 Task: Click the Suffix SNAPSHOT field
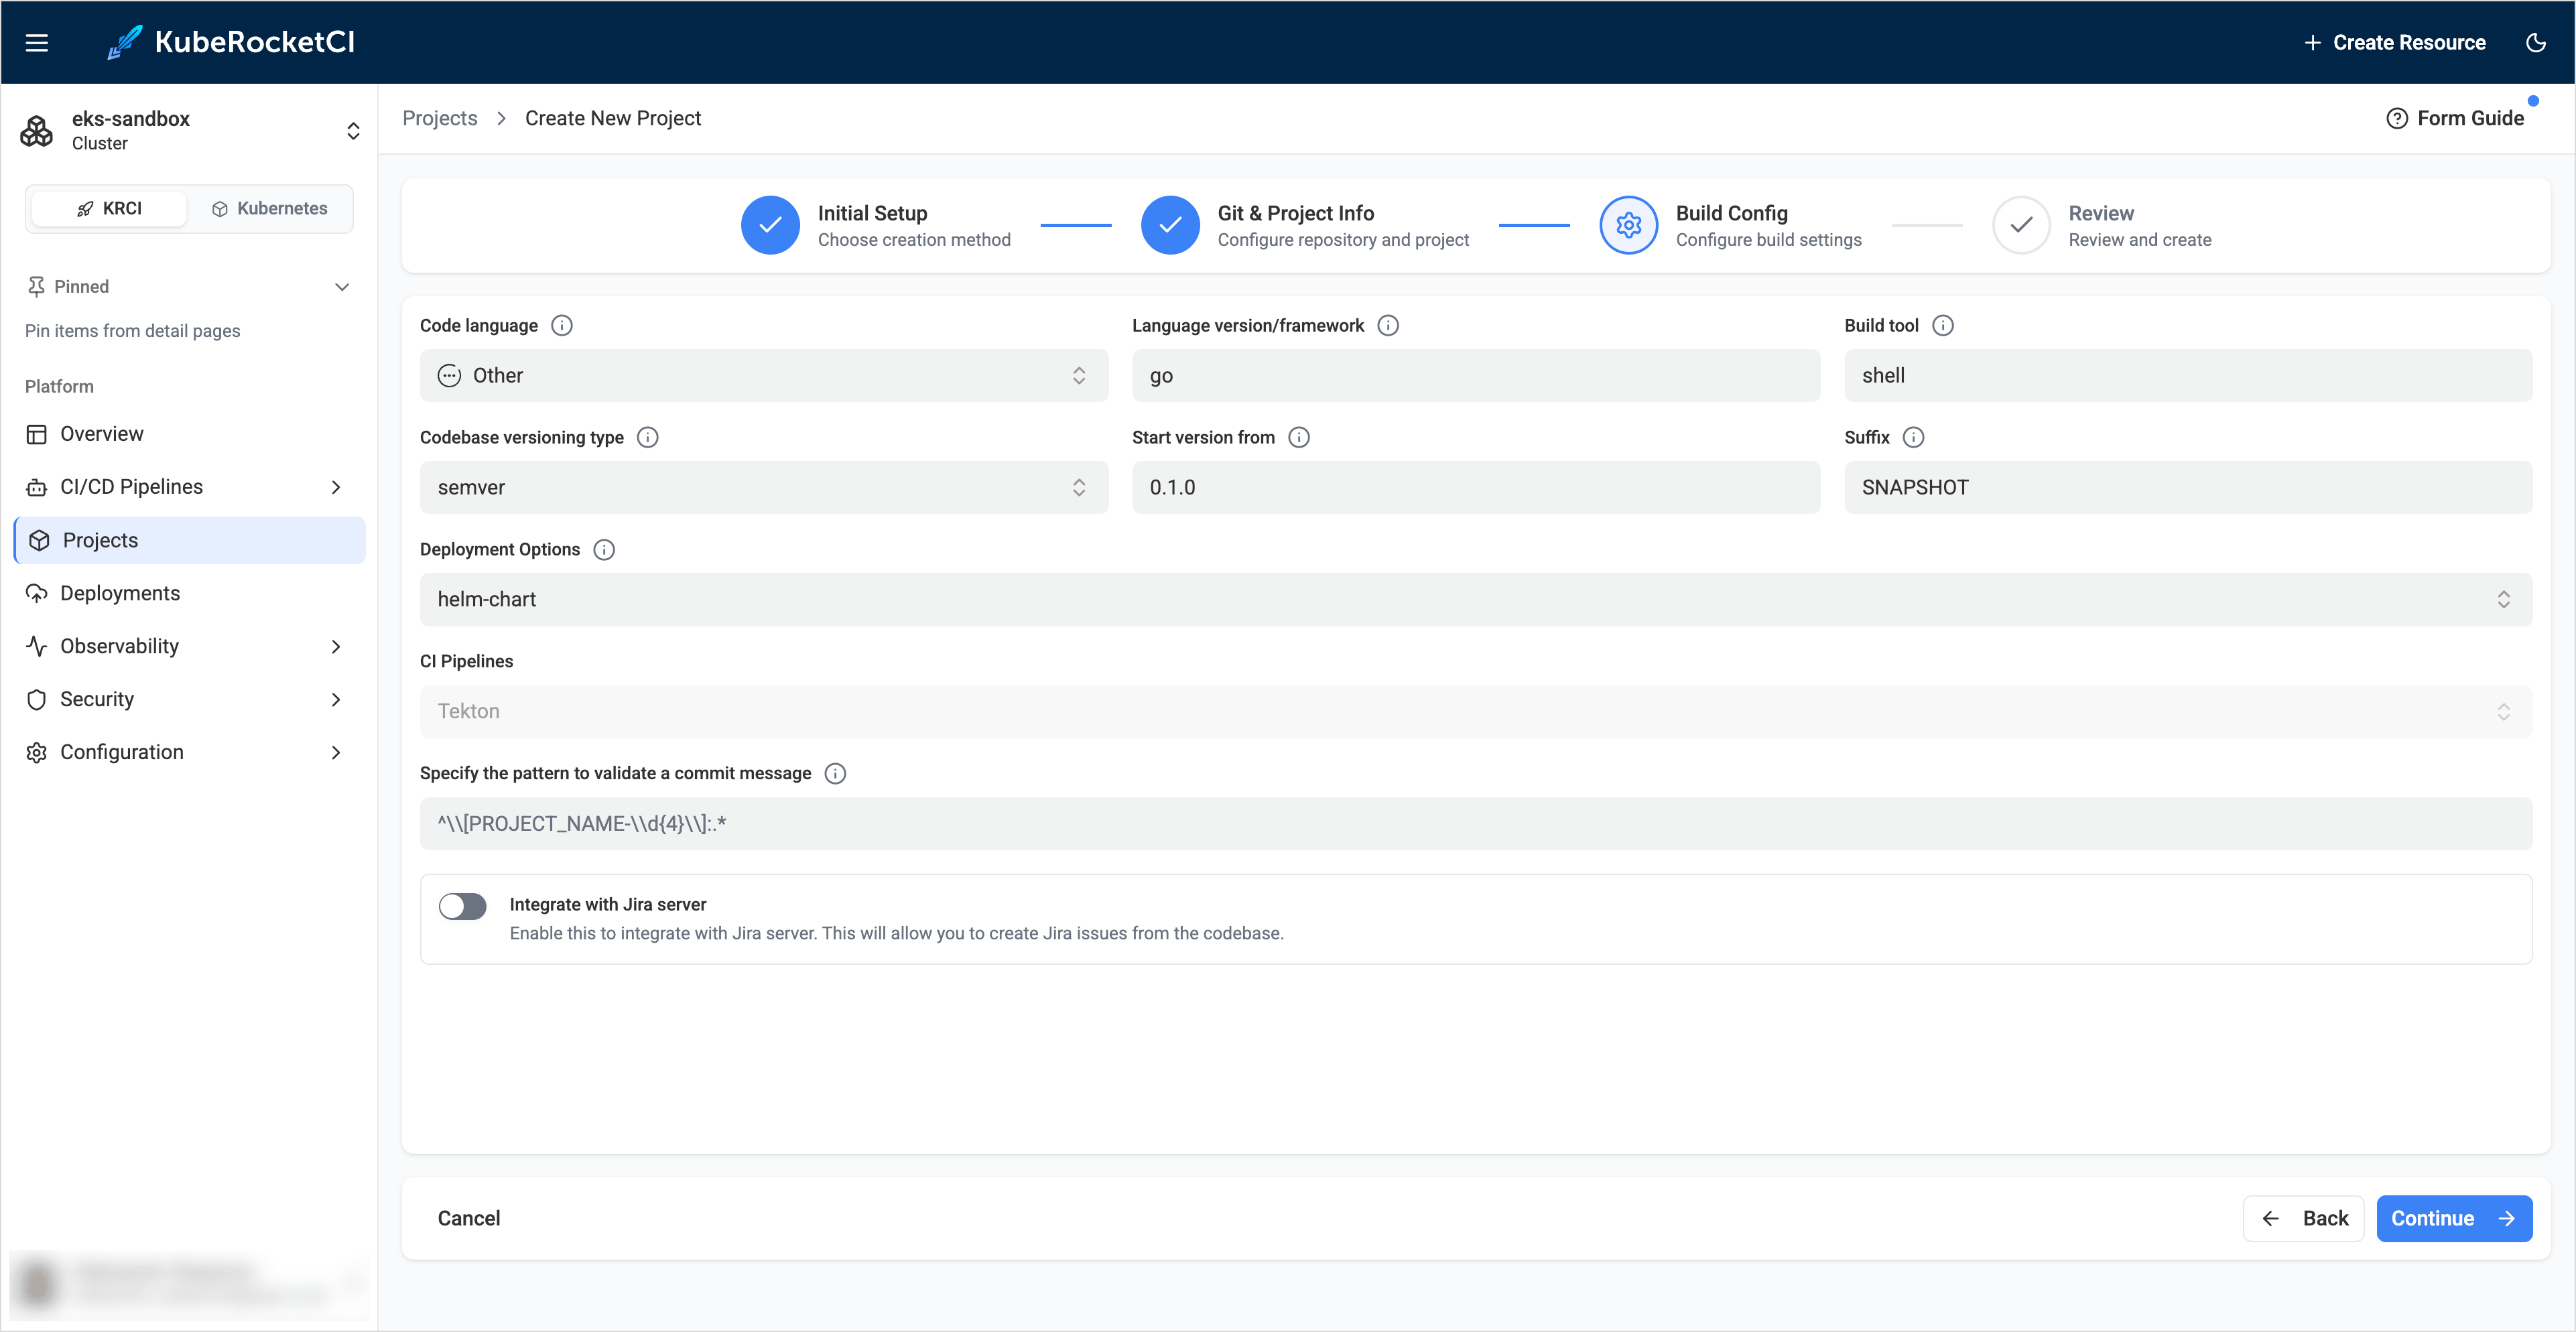tap(2188, 487)
